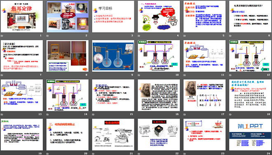Select the 实验结论 slide 15 thumbnail
Screen dimensions: 272x155
pos(113,95)
